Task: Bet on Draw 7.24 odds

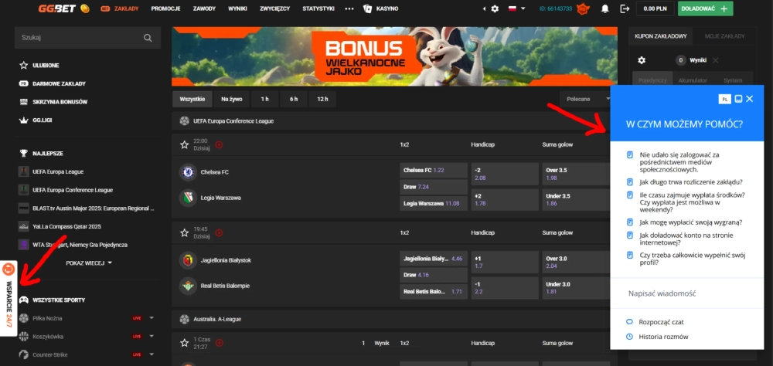Action: click(434, 187)
